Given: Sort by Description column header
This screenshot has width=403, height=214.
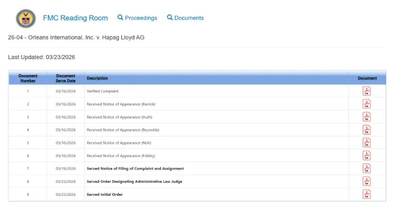Looking at the screenshot, I should pos(97,78).
